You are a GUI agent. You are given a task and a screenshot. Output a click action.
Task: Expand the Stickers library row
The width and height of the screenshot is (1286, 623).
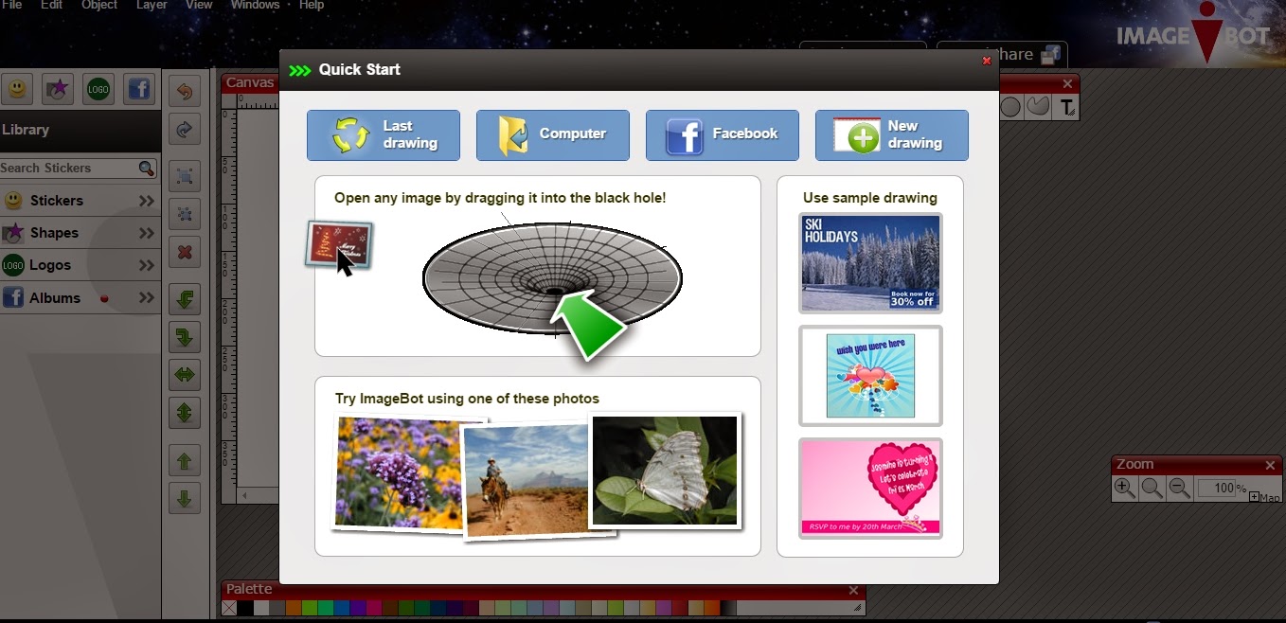80,201
